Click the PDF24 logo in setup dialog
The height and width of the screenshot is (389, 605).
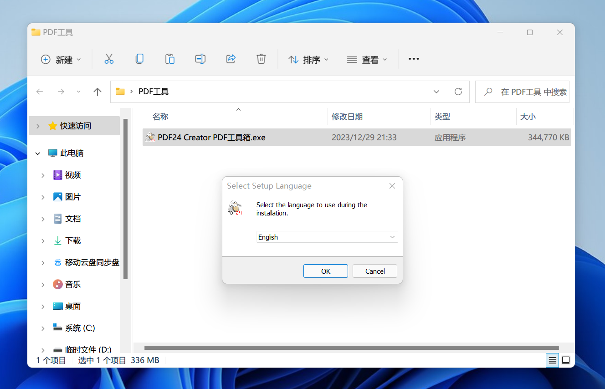[235, 208]
